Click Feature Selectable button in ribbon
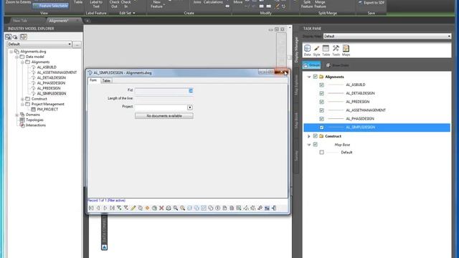Viewport: 459px width, 258px height. click(50, 6)
